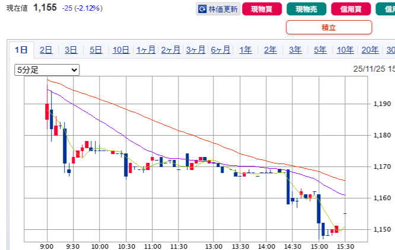This screenshot has height=250, width=395.
Task: Open the 5分足 interval dropdown
Action: pos(47,70)
